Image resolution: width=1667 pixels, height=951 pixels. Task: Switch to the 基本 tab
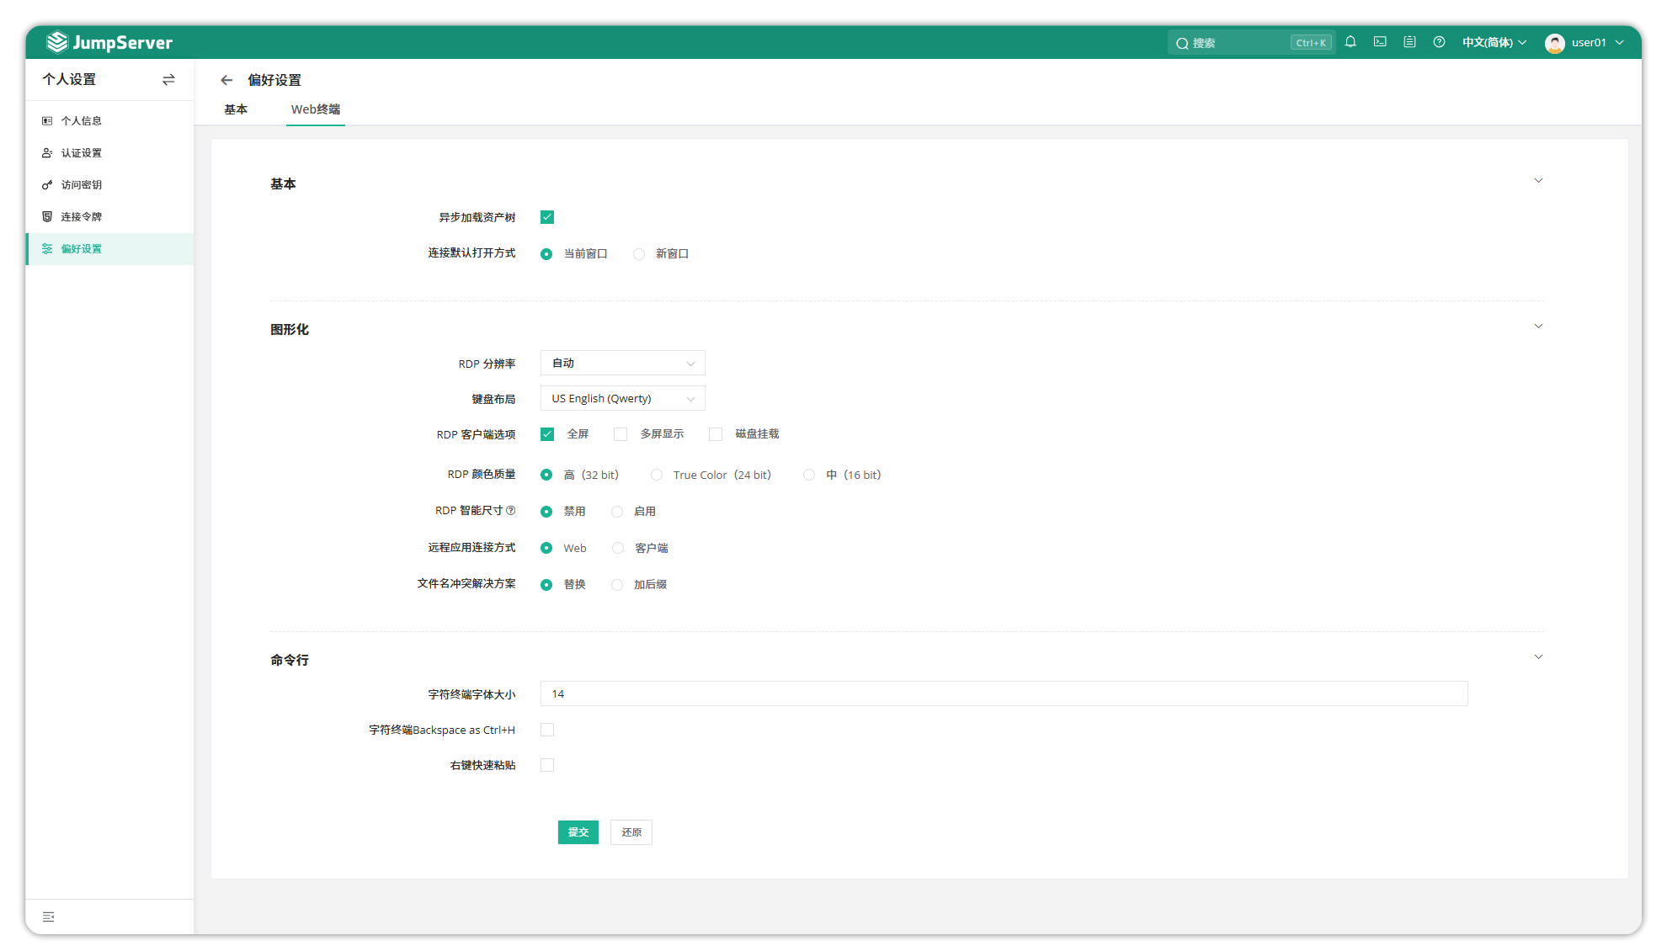236,109
